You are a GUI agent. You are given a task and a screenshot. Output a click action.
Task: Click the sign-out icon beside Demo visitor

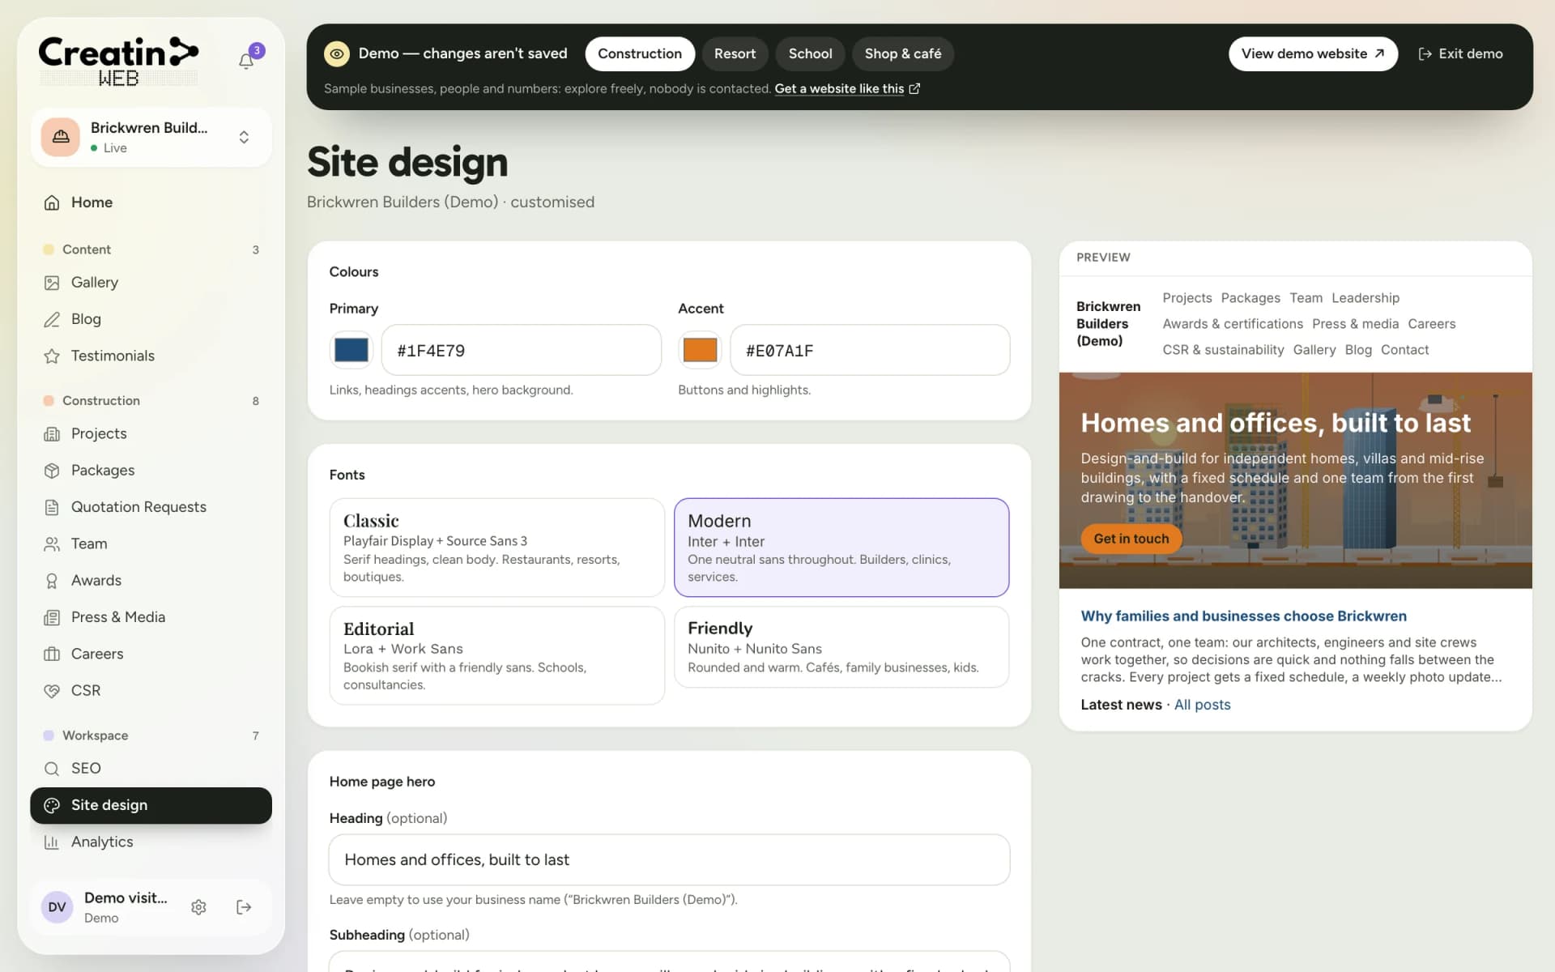coord(244,907)
